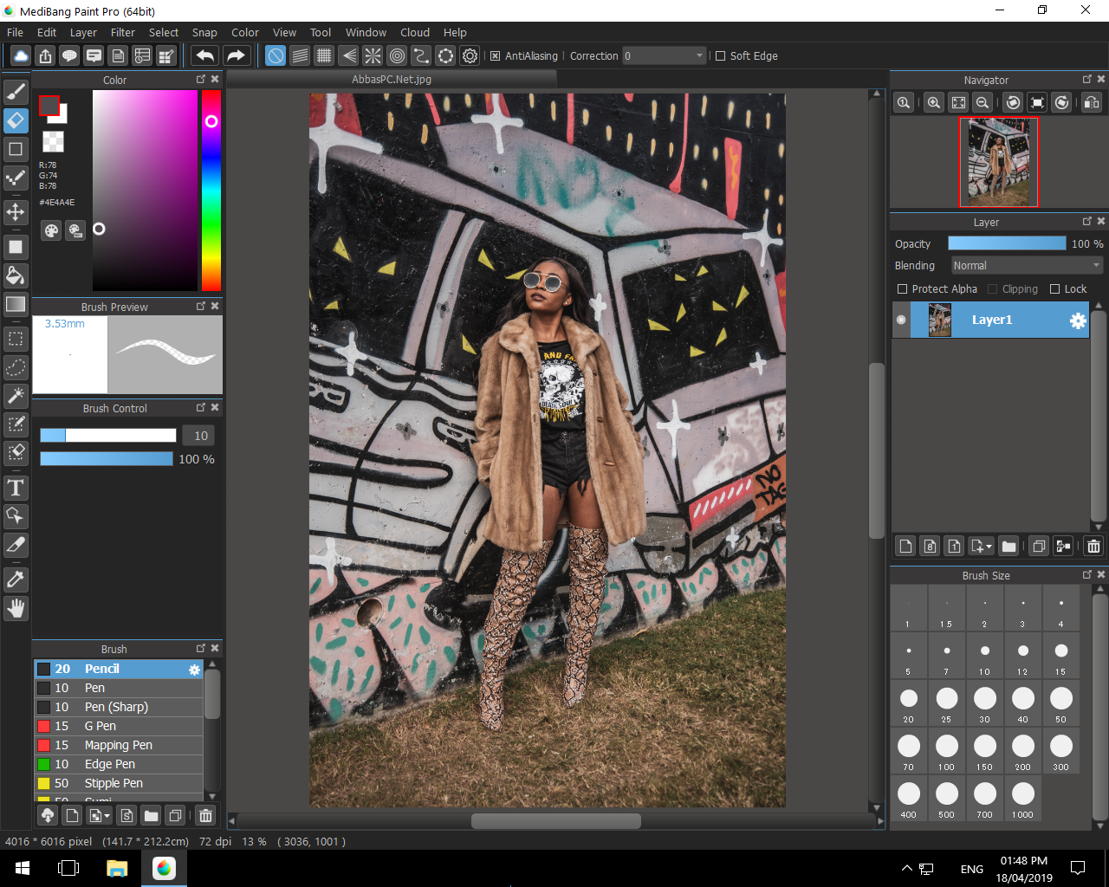Choose the Eyedropper tool
Screen dimensions: 1109x887
(16, 579)
